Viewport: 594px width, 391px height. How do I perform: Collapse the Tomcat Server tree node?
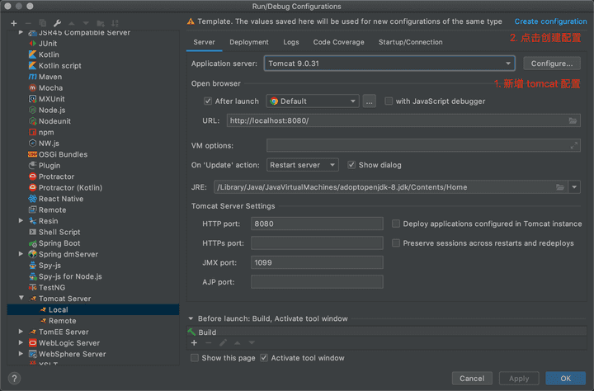21,299
